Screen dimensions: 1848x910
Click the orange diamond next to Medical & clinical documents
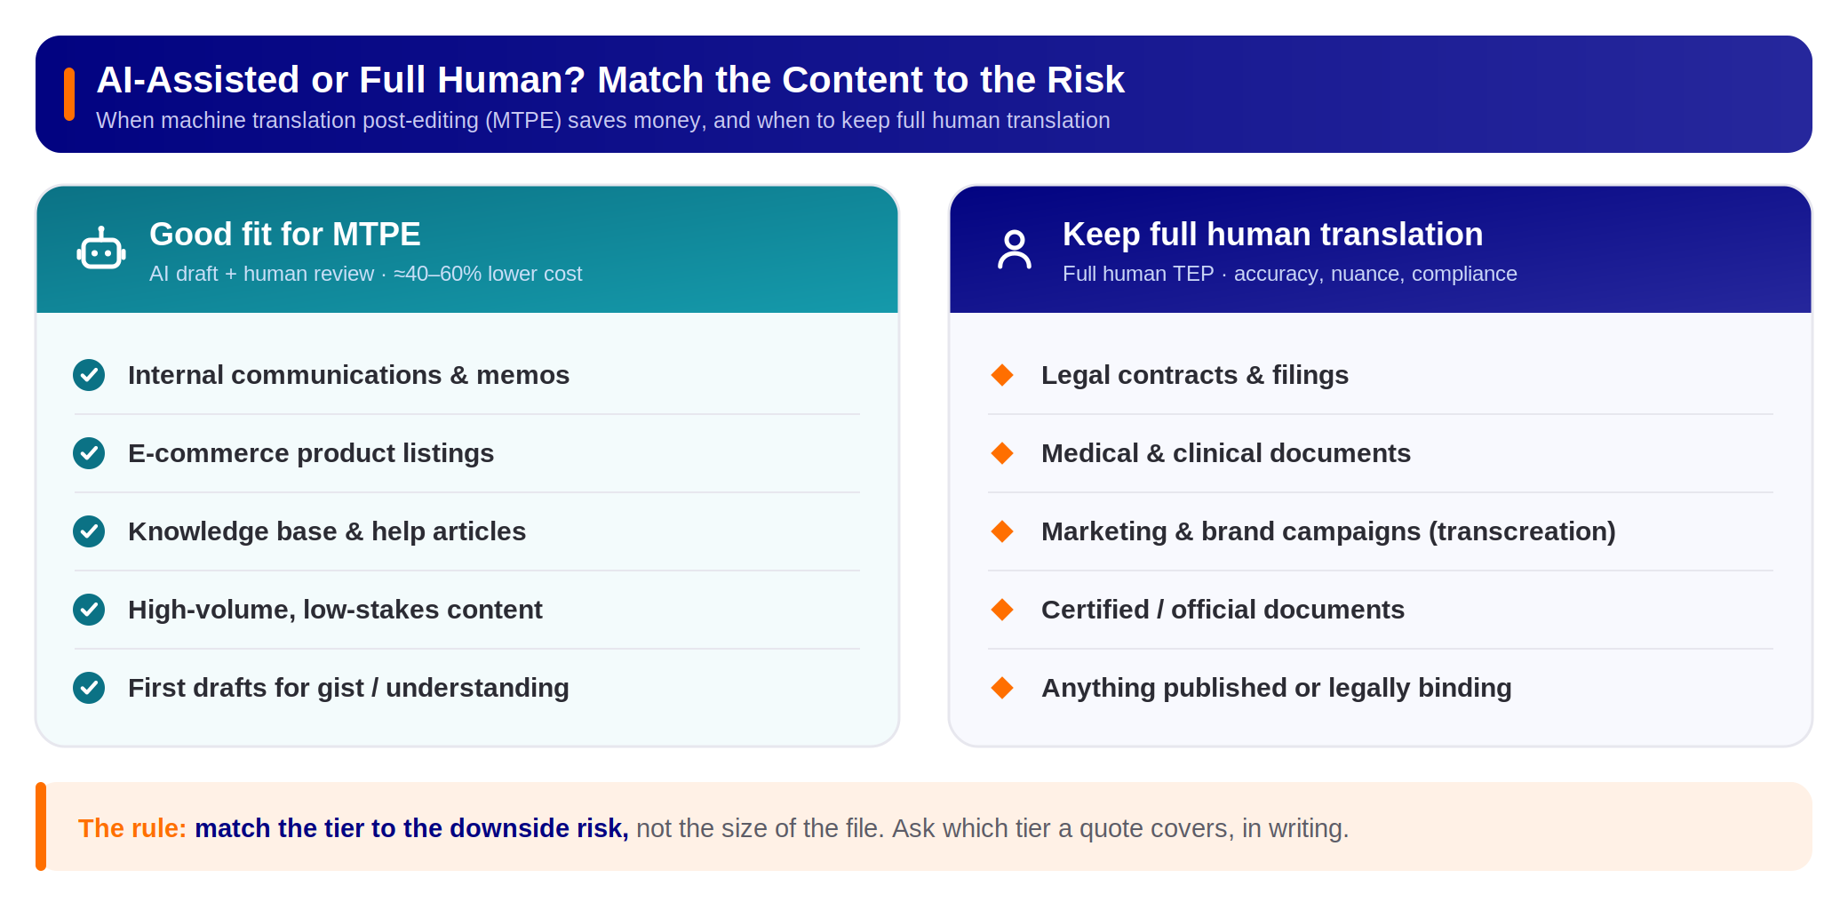(x=1002, y=453)
